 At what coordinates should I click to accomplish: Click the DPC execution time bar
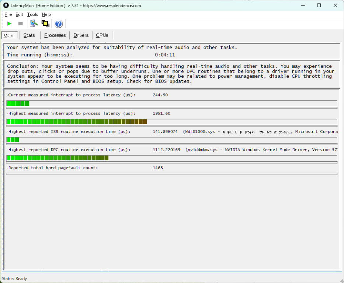click(x=58, y=158)
